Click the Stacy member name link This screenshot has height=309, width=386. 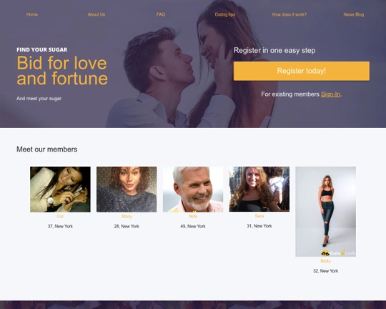(127, 216)
